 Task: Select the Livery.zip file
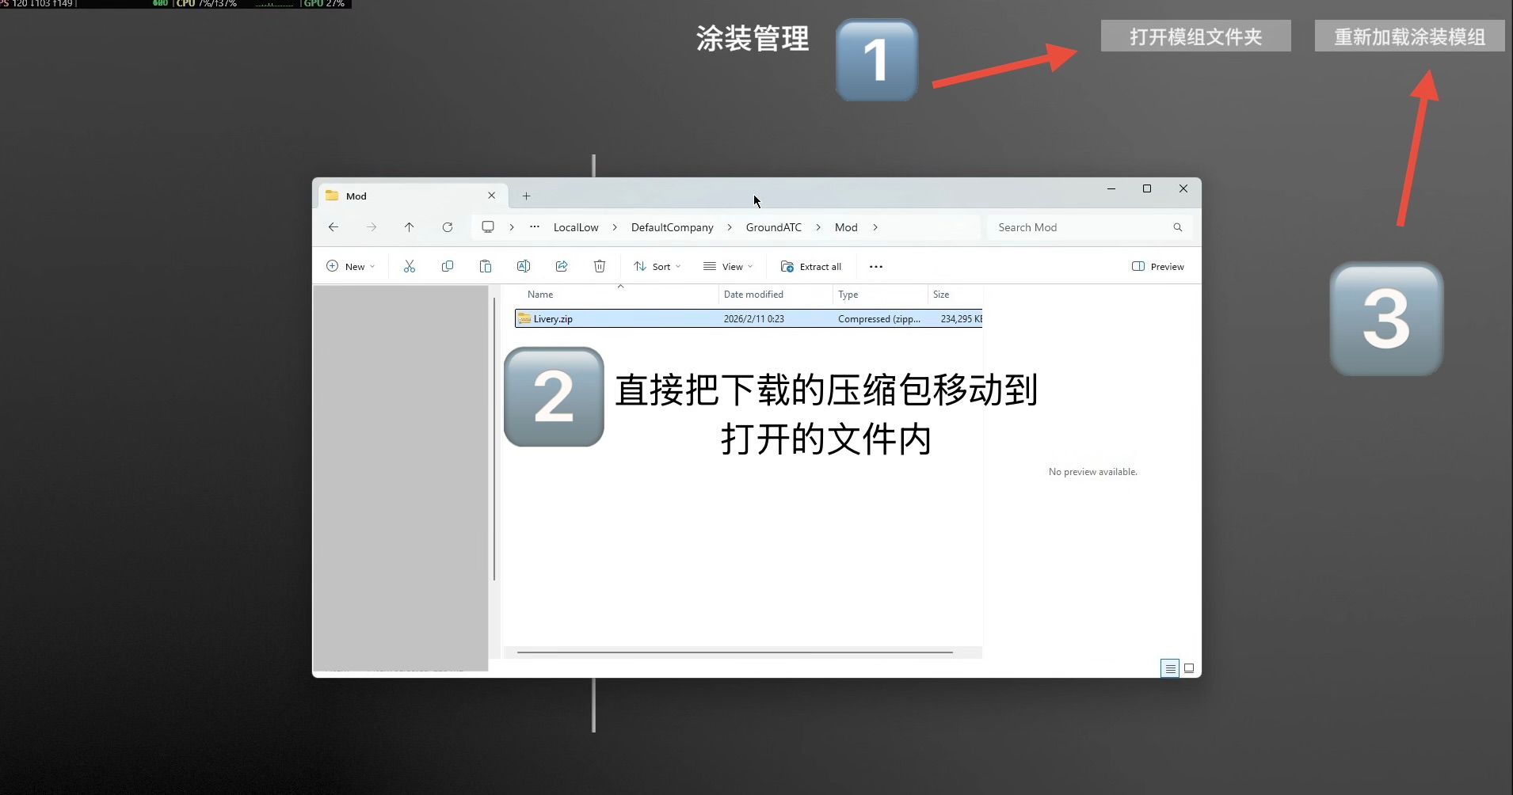[553, 319]
